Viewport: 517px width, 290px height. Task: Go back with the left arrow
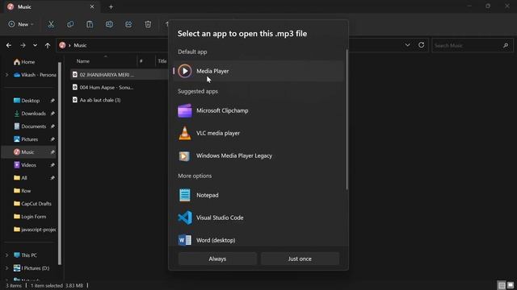click(x=9, y=45)
